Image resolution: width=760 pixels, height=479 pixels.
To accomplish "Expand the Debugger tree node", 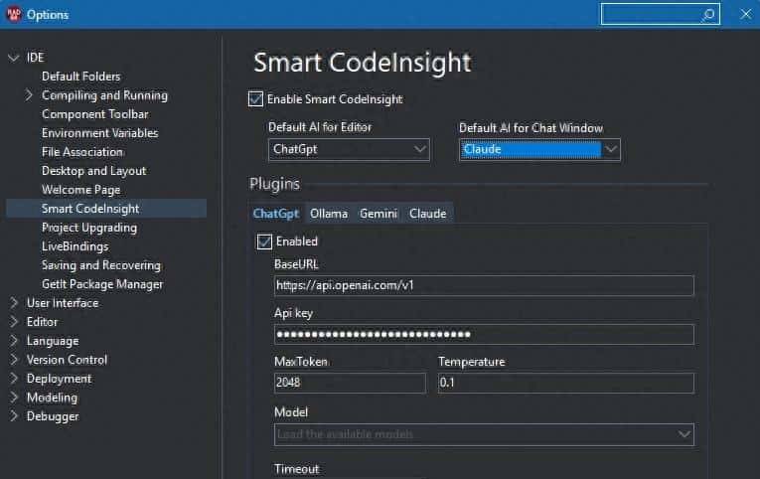I will coord(14,416).
